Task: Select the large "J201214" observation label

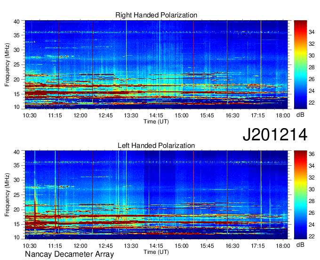Action: (x=275, y=135)
